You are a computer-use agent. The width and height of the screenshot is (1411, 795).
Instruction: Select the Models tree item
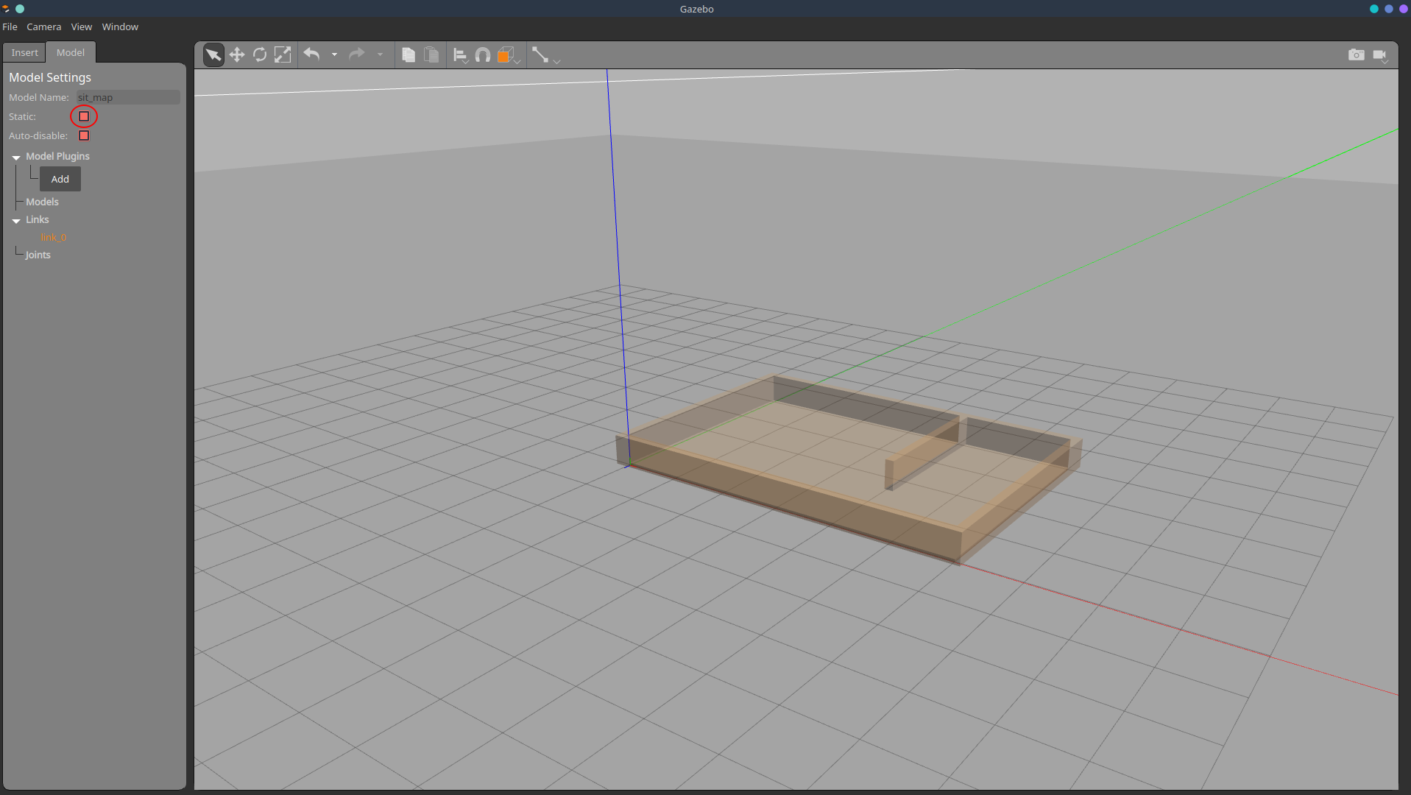pos(42,202)
